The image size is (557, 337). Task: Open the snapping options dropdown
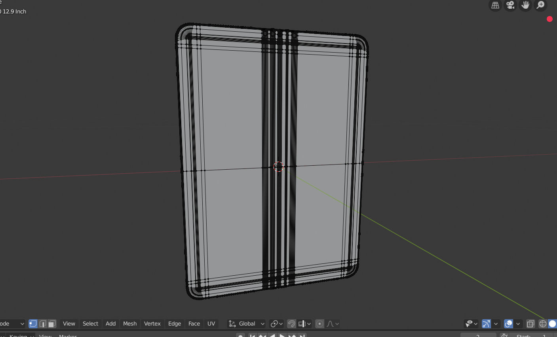click(x=304, y=324)
